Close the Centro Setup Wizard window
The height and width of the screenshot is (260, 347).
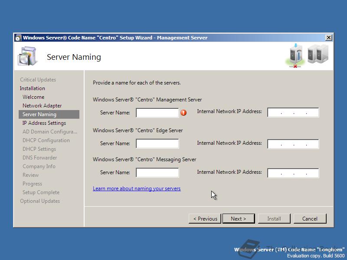(329, 38)
